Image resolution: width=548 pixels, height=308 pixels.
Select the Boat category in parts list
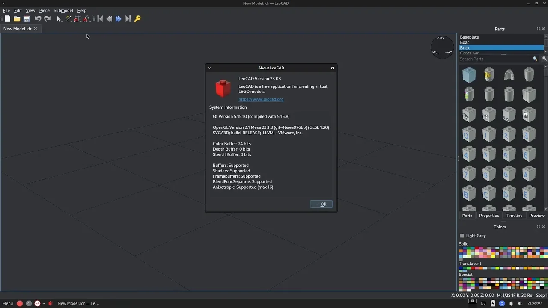(x=465, y=42)
